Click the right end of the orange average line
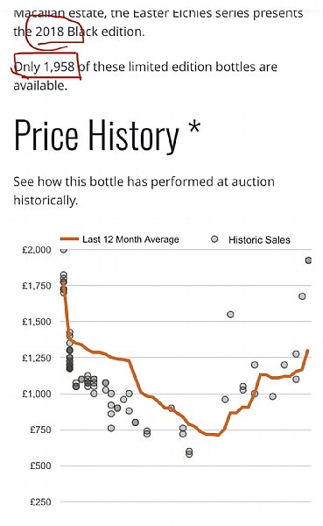 coord(307,351)
